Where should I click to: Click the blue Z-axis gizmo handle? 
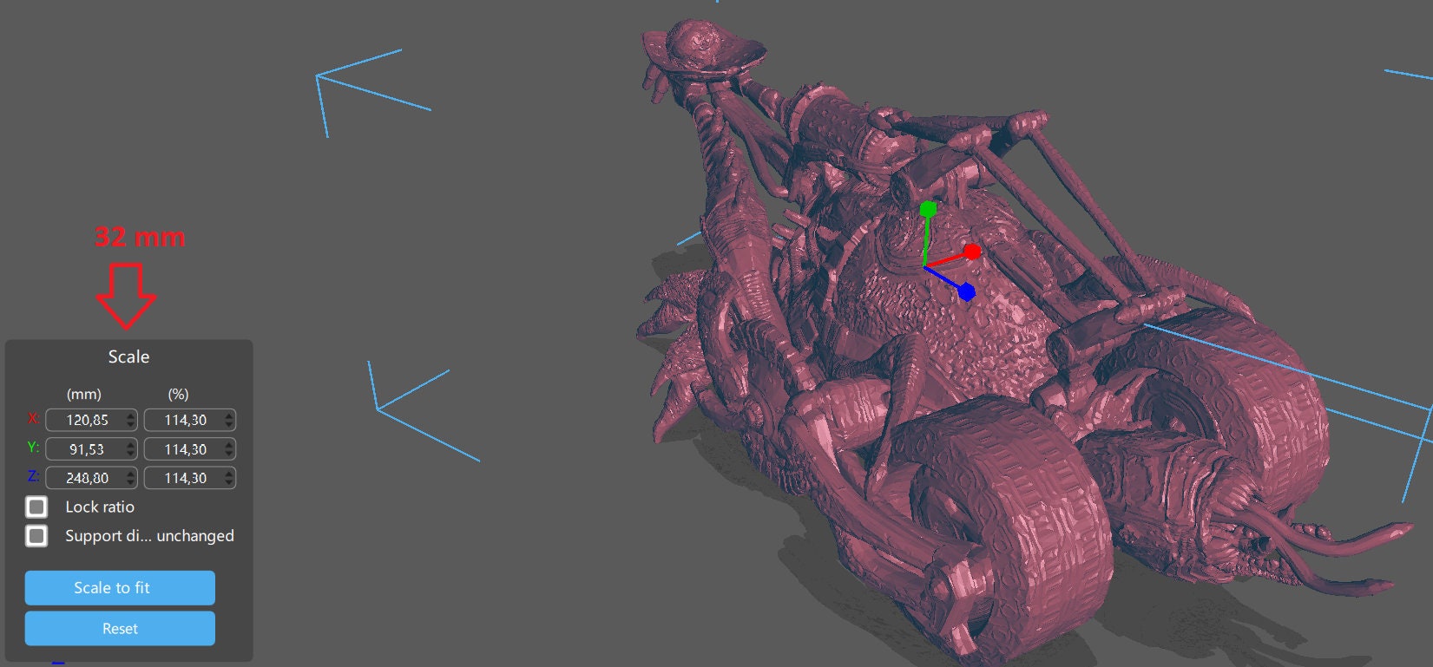[x=966, y=292]
